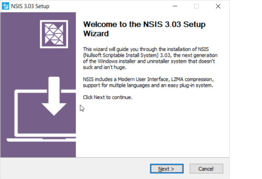Click the Next > button
The width and height of the screenshot is (262, 179).
pos(166,169)
